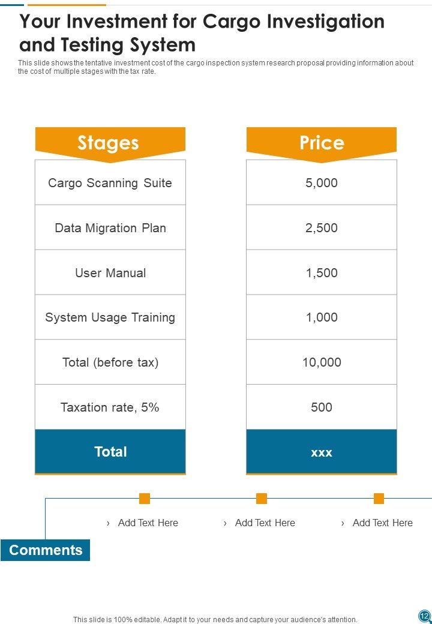Click the Stages orange header banner
432x624 pixels.
[x=110, y=144]
